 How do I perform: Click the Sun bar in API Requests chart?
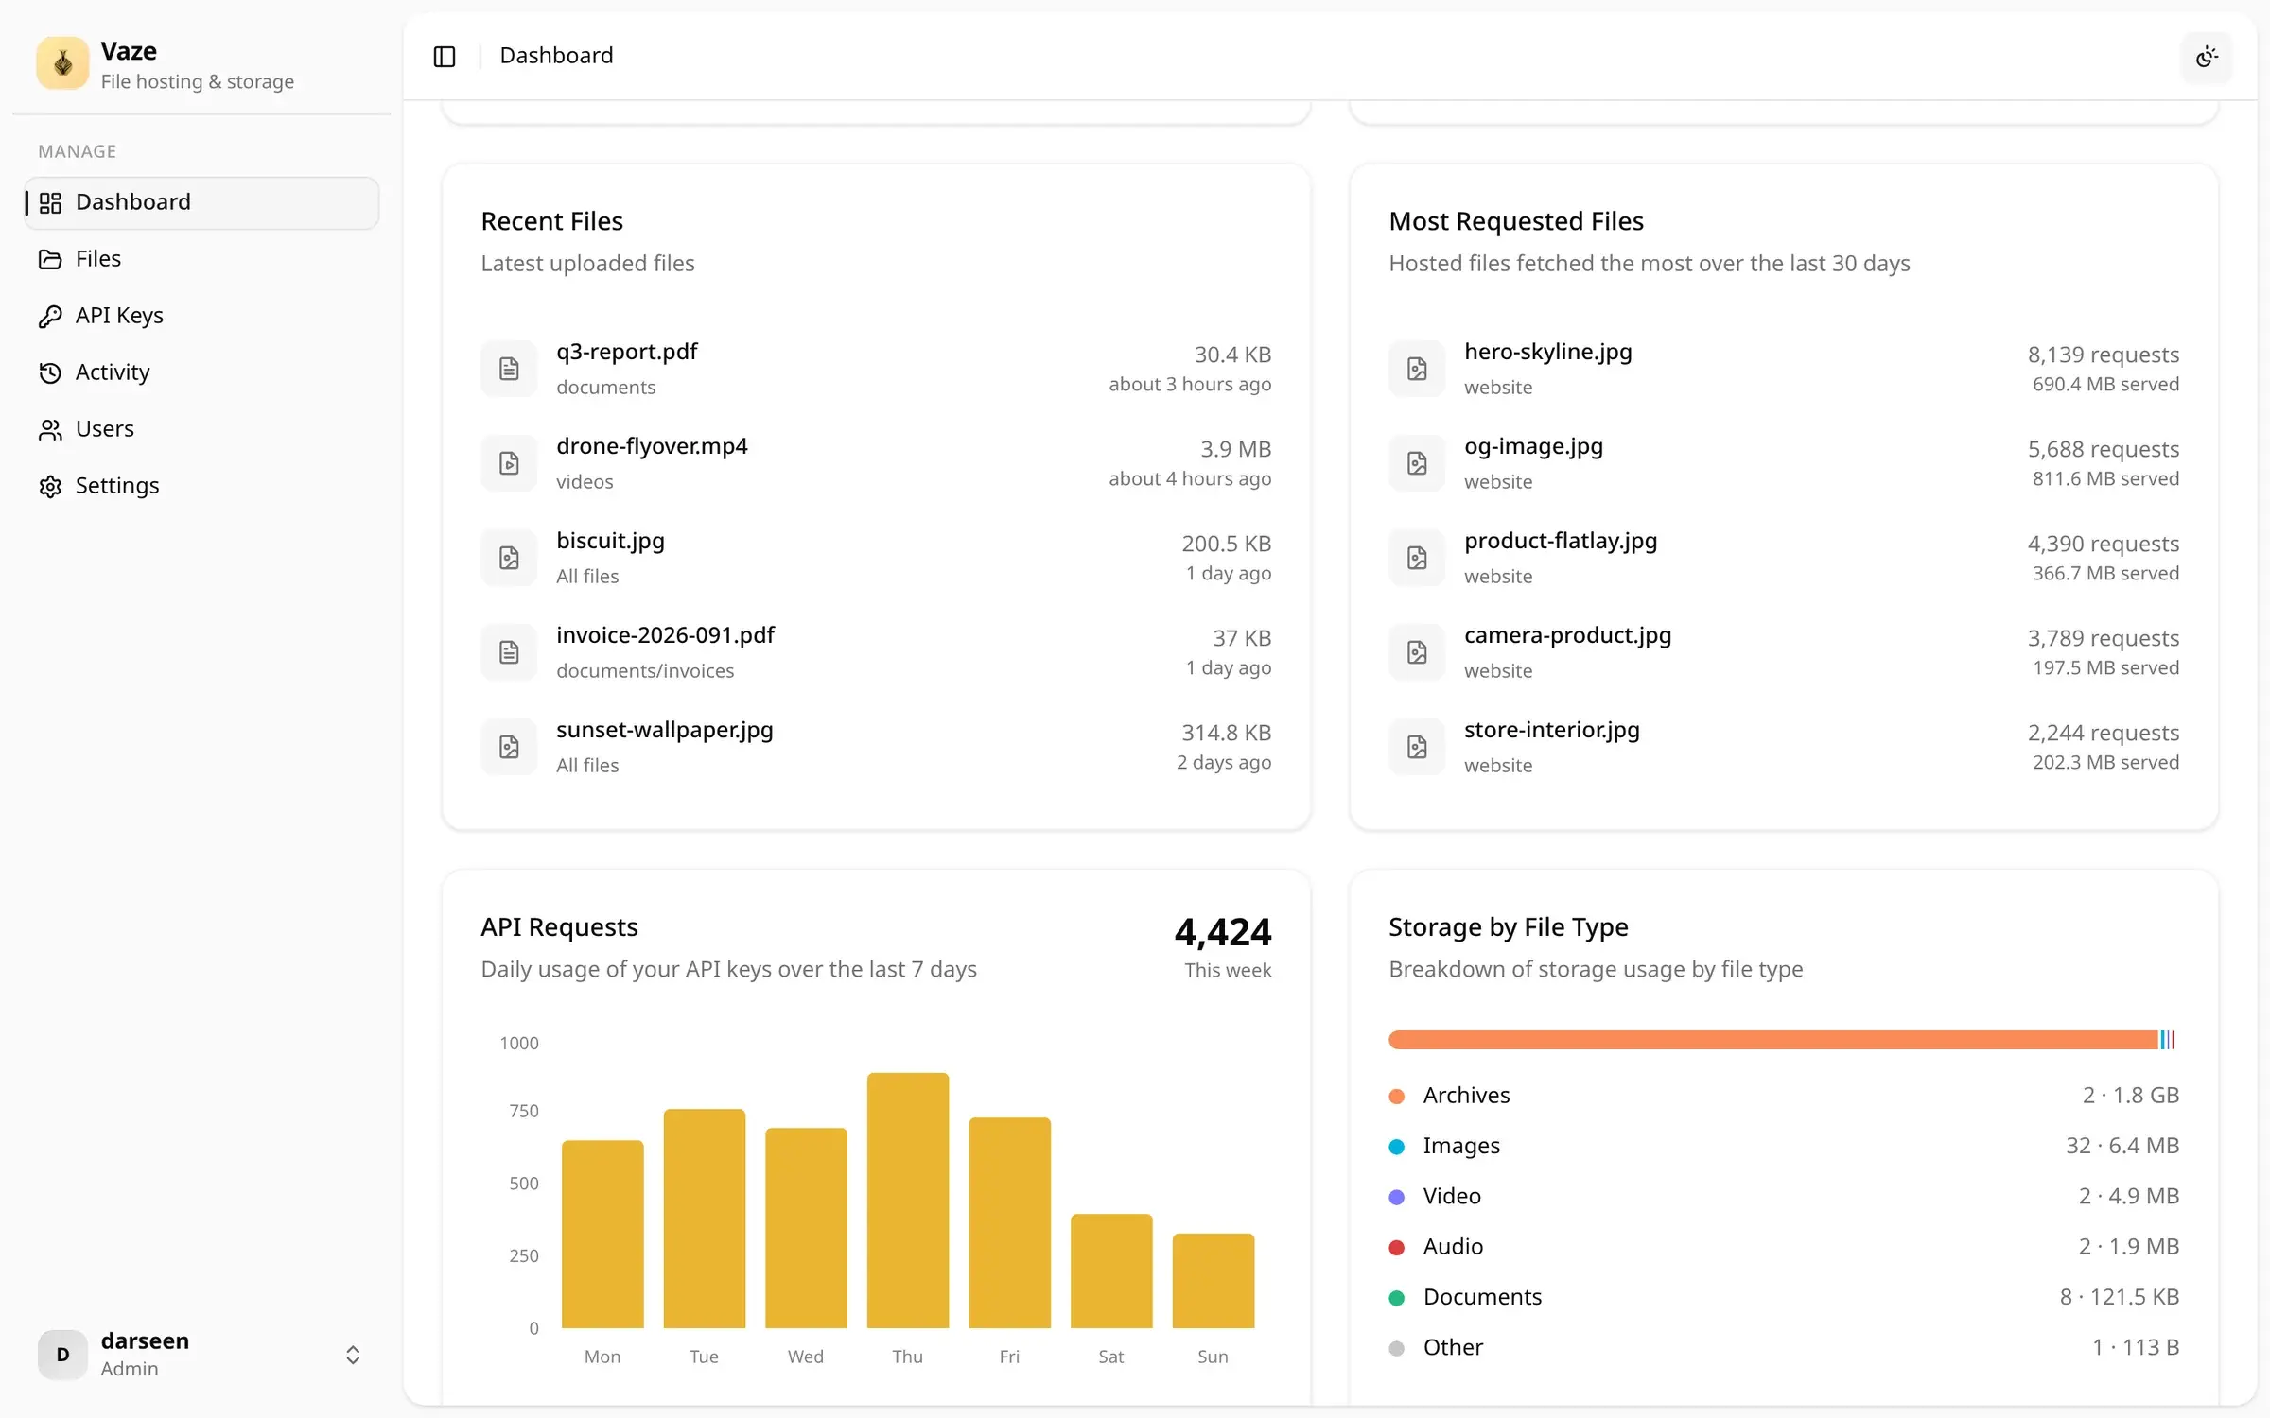[1213, 1281]
